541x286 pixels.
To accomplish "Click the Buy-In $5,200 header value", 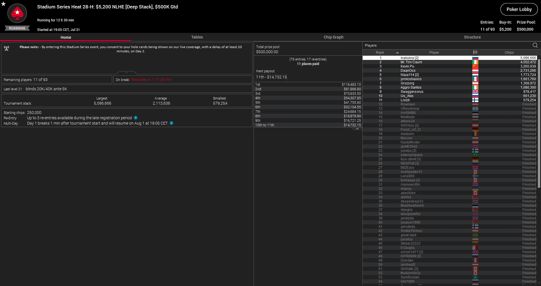I will point(505,29).
